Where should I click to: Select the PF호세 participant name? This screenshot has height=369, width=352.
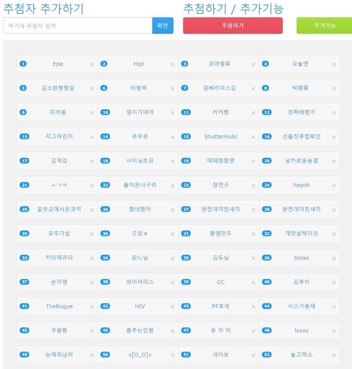(220, 306)
